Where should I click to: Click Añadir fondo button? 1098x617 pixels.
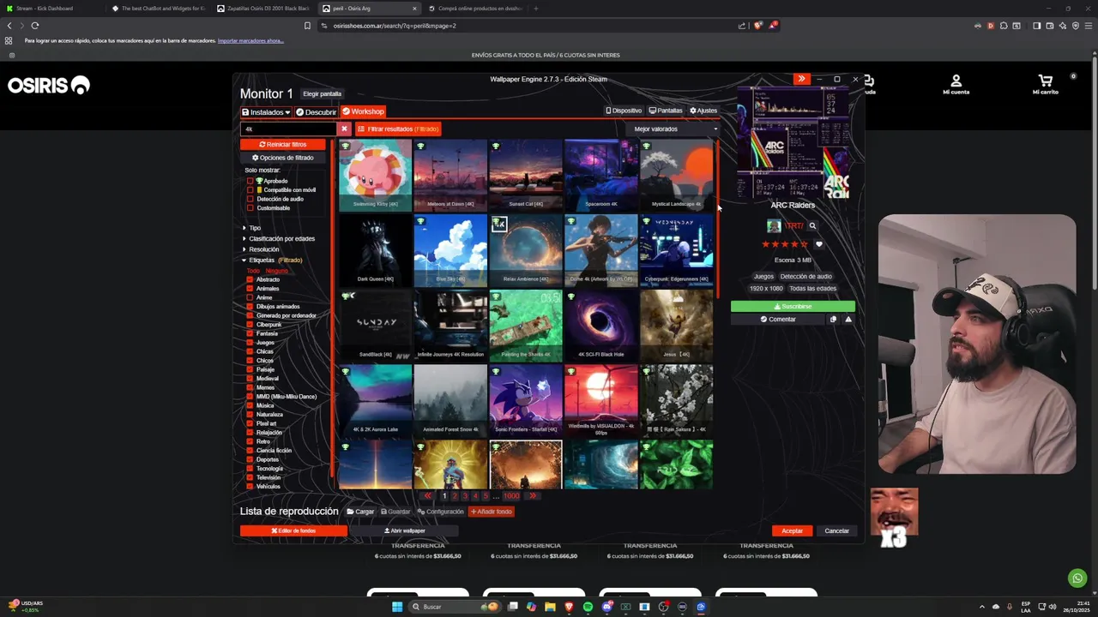pos(491,512)
